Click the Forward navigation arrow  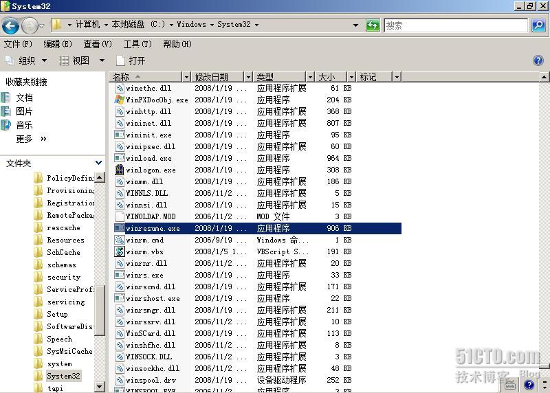tap(30, 25)
